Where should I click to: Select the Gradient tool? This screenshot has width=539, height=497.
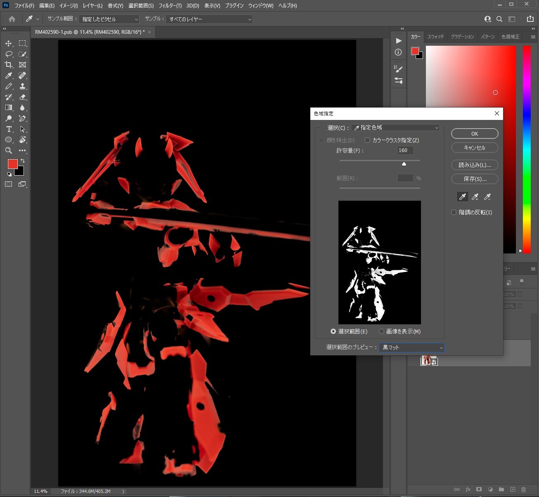point(9,108)
